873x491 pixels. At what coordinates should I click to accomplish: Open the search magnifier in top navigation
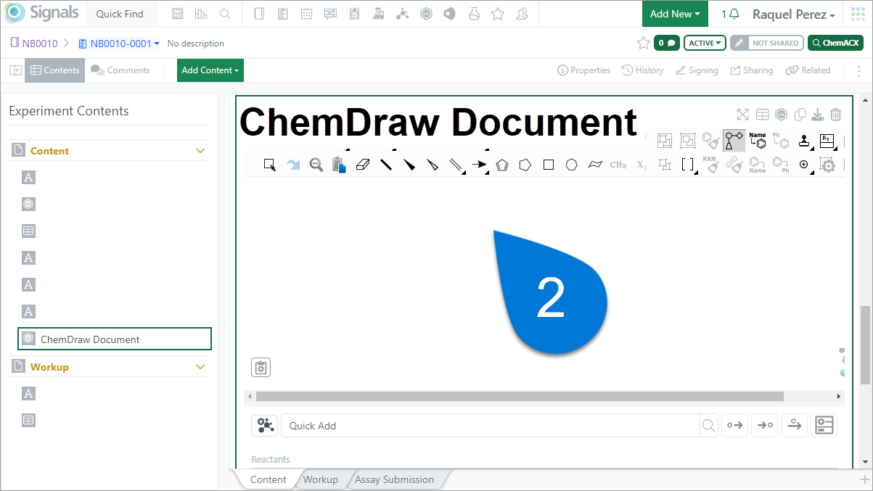point(225,14)
